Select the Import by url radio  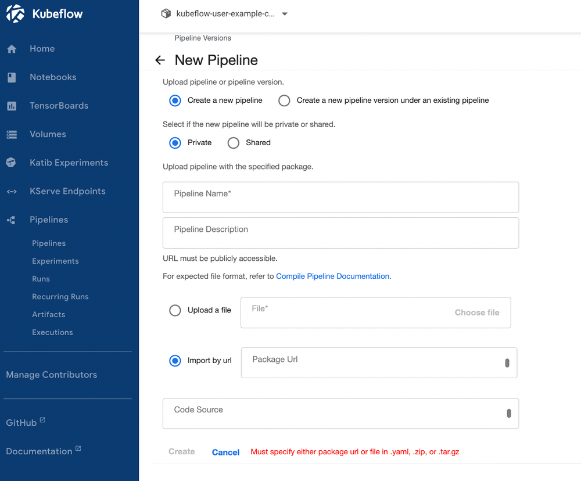coord(175,361)
